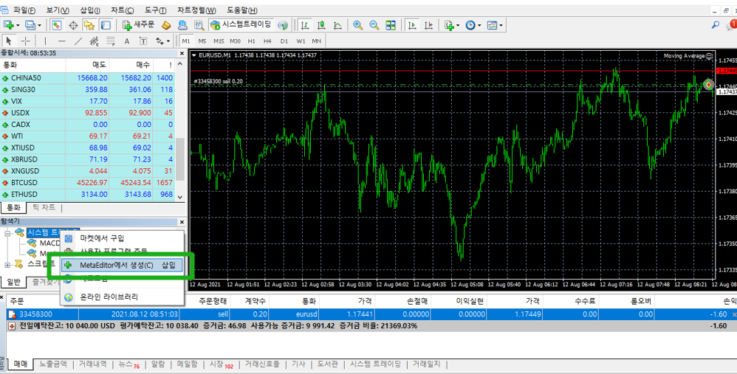Toggle the Data Window crosshair-circle icon

point(73,25)
